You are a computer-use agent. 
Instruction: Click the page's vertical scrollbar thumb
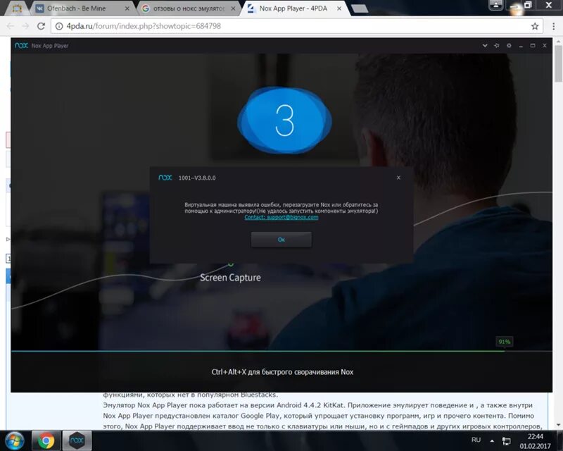(558, 63)
